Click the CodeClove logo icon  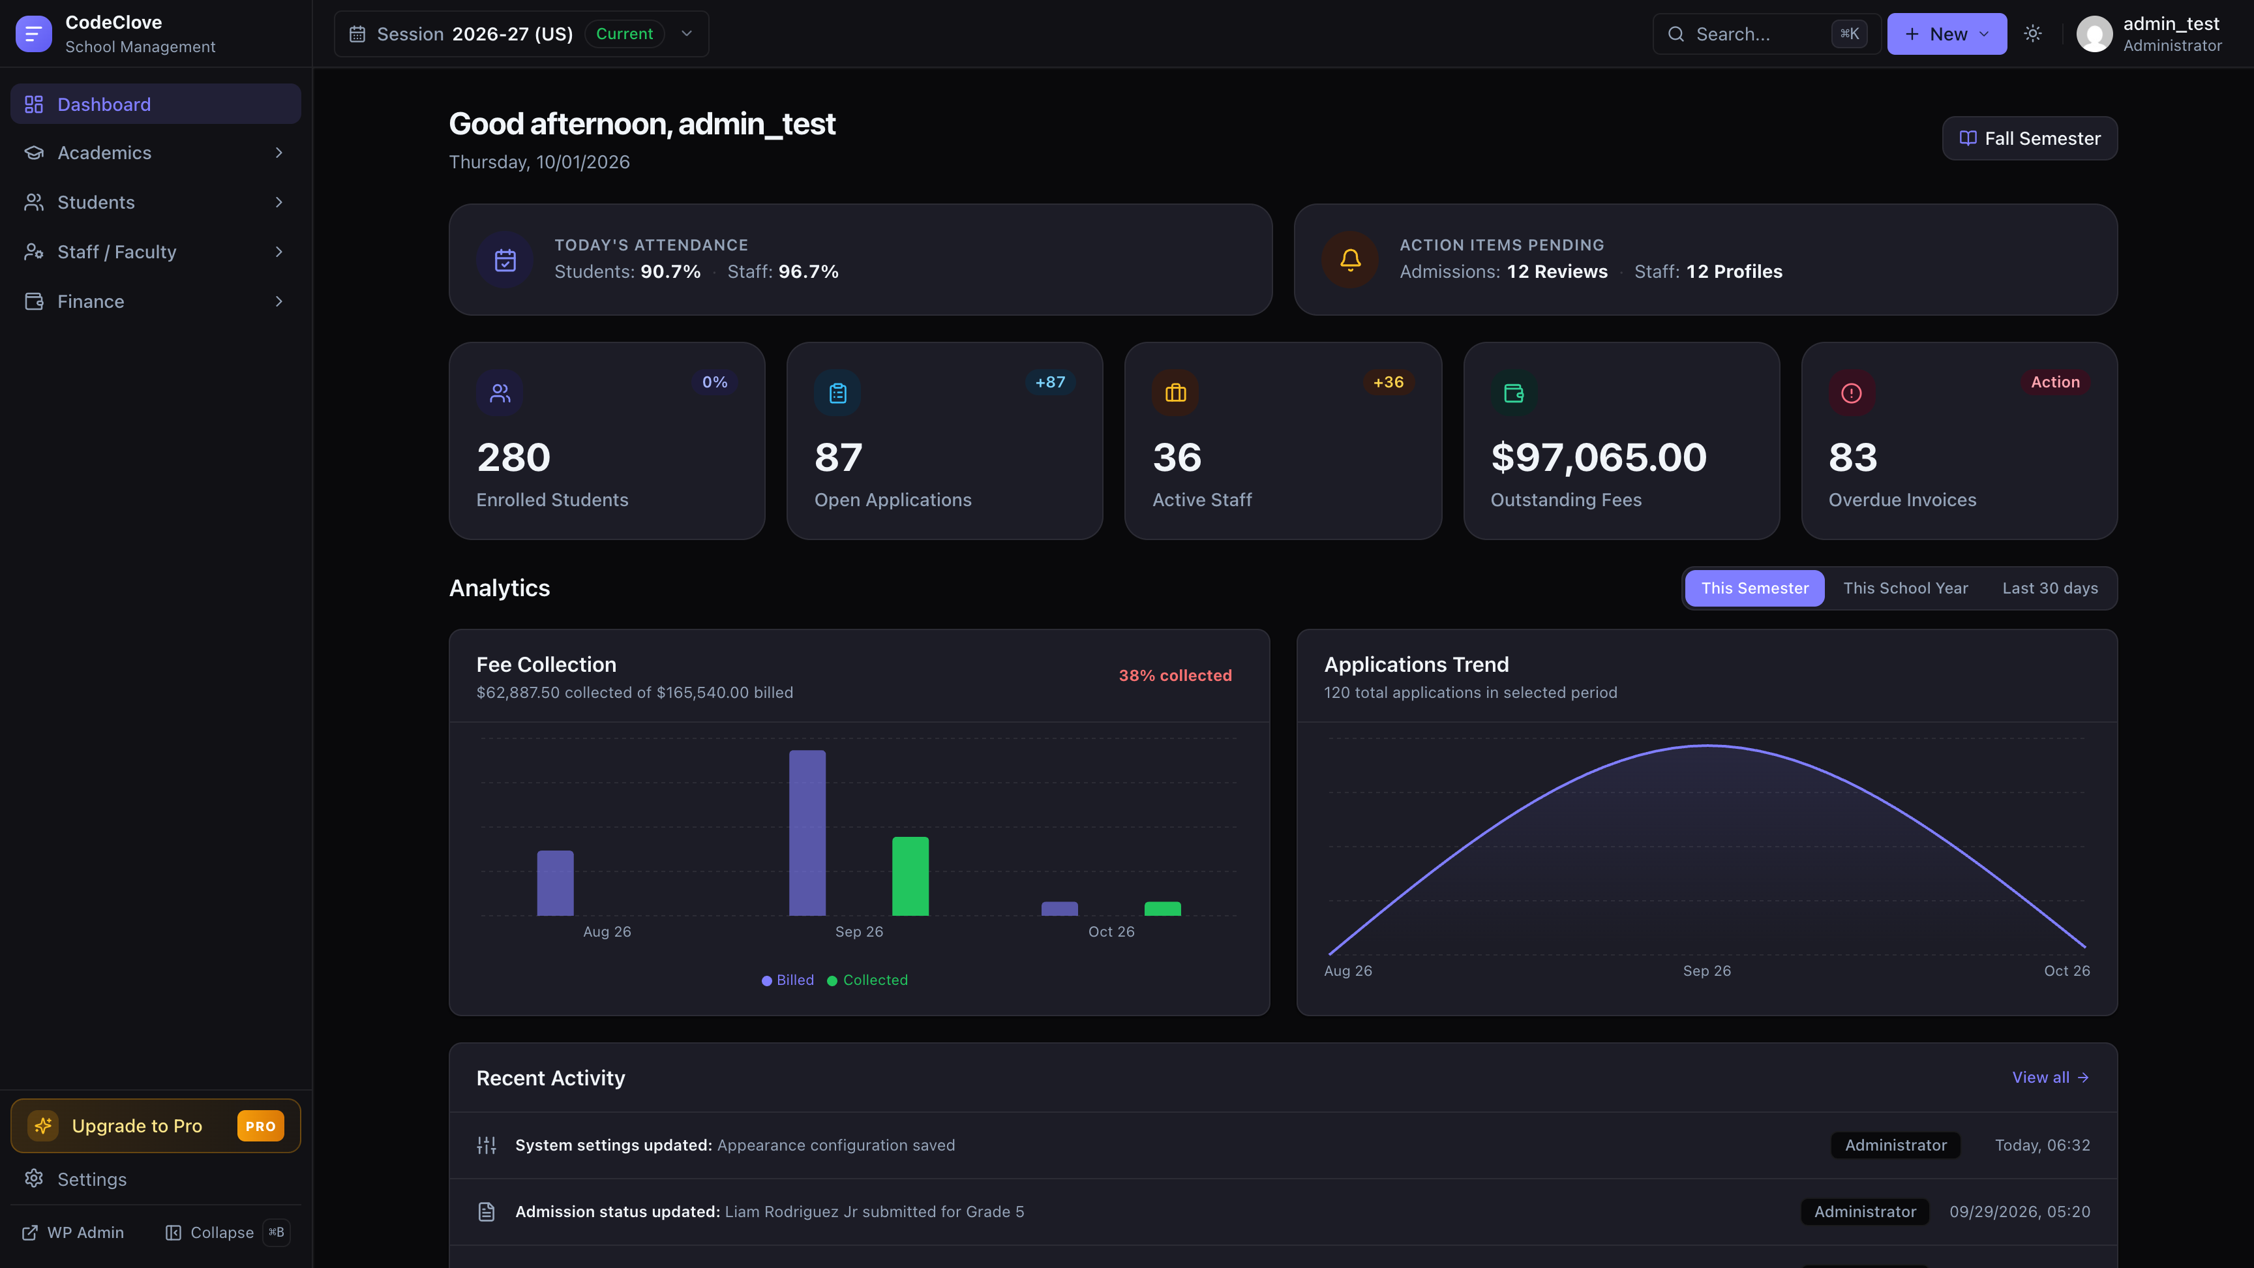pyautogui.click(x=33, y=34)
